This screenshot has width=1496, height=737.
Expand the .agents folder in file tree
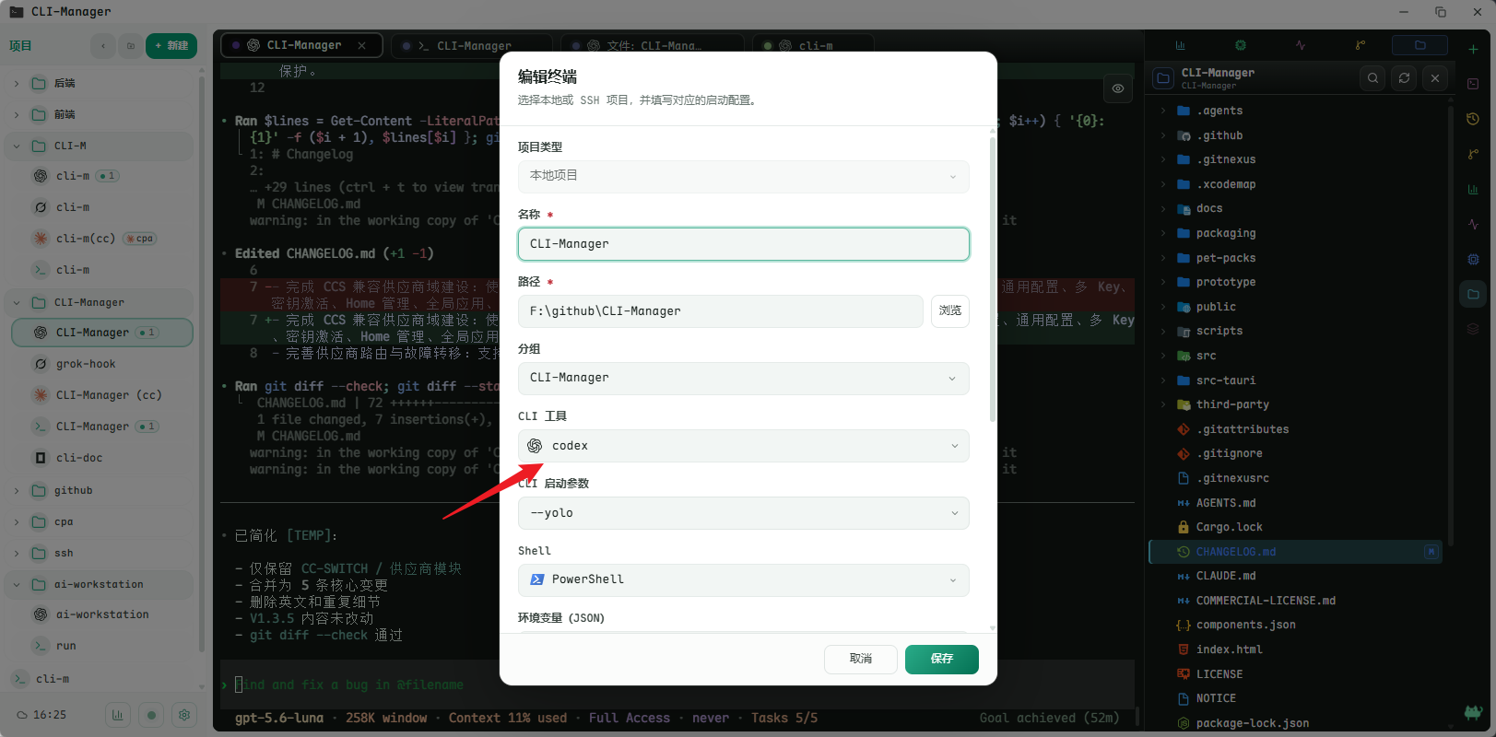[x=1163, y=111]
